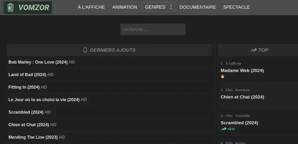Click the flame icon under Madame Web
Screen dimensions: 298x144
[x=223, y=76]
